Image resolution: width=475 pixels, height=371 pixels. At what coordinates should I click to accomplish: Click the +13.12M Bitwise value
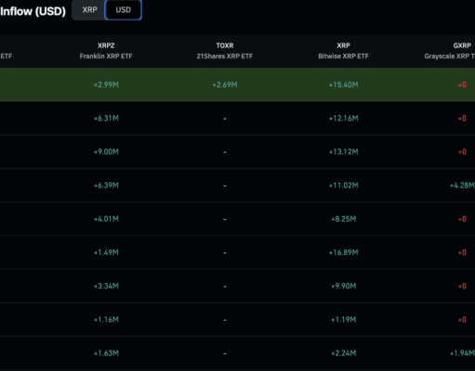343,152
